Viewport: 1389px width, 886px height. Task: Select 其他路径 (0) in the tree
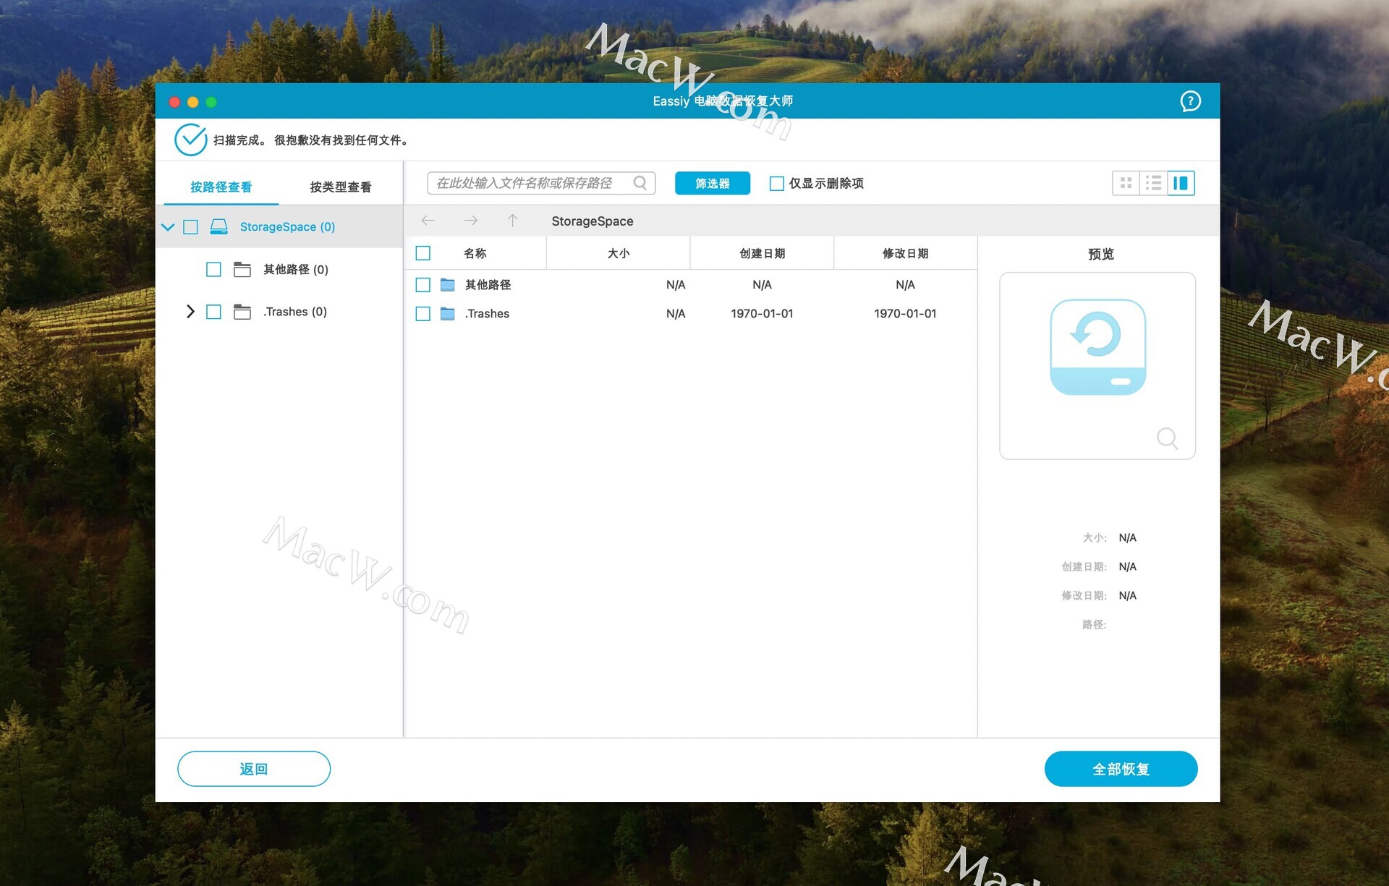295,270
